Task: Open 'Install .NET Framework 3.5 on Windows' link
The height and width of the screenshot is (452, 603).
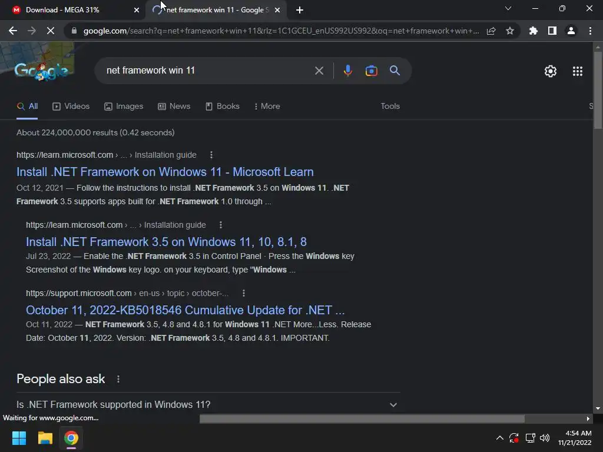Action: click(x=166, y=242)
